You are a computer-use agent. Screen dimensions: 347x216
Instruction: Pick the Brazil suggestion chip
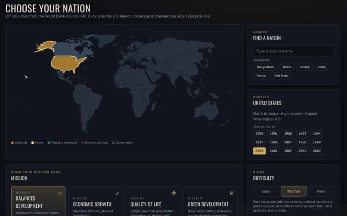pos(287,67)
